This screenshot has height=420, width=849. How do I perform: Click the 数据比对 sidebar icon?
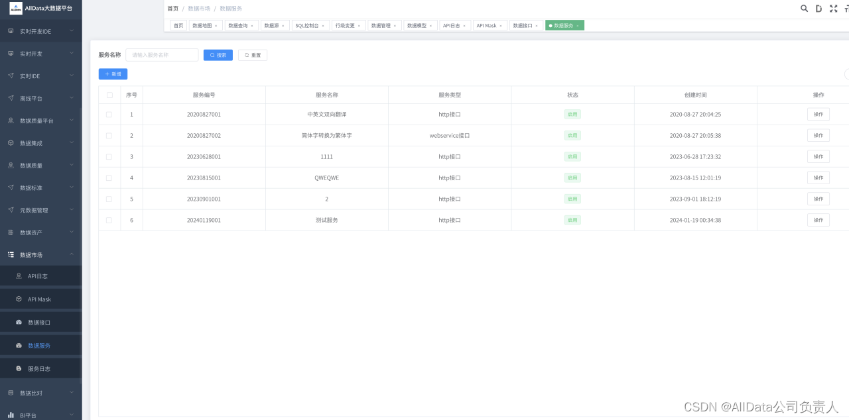(x=11, y=393)
